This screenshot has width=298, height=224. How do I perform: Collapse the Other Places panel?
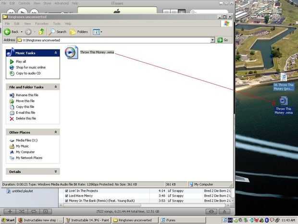[56, 132]
